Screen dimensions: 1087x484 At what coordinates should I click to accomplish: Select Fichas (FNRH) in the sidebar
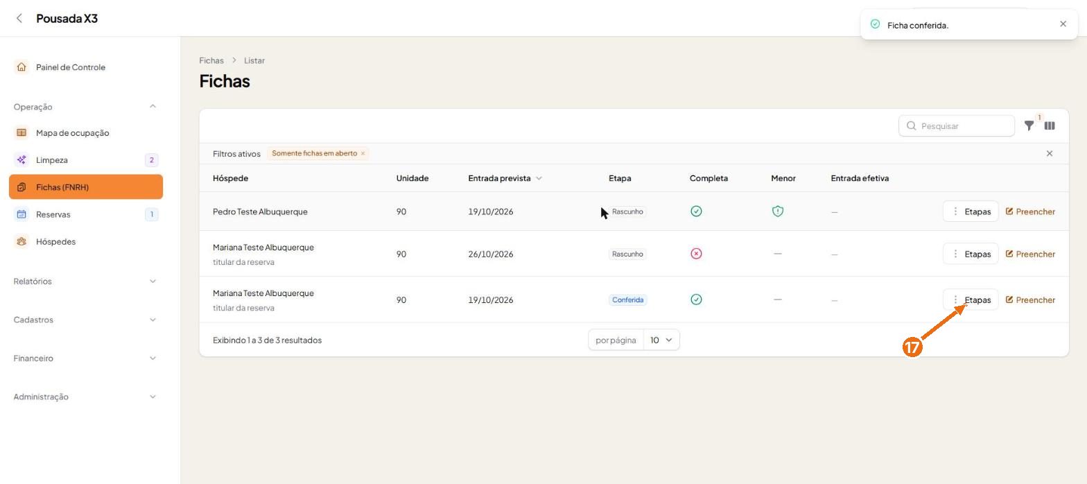pos(86,187)
